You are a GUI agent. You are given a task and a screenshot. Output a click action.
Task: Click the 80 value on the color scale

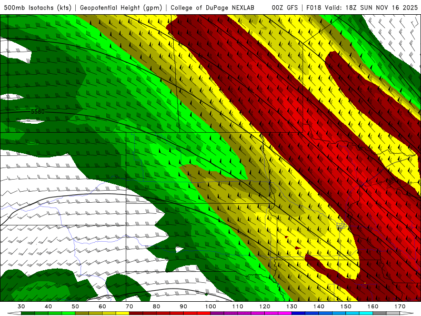coord(156,307)
